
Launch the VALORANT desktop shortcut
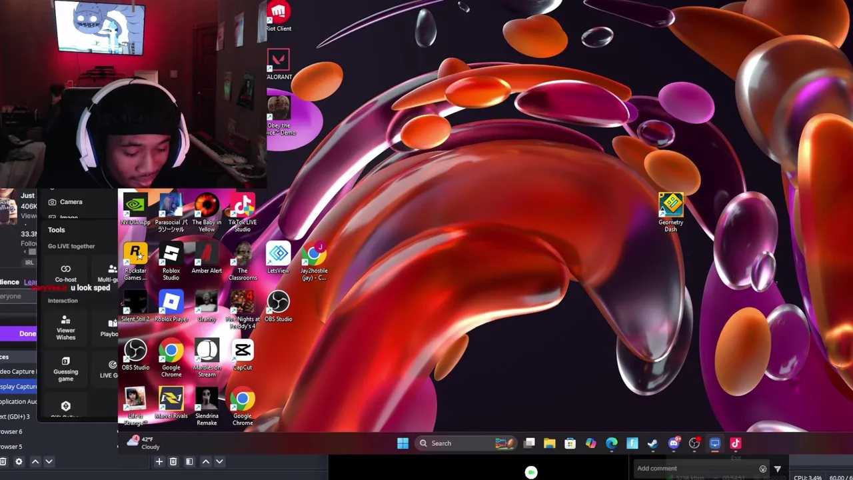tap(279, 65)
